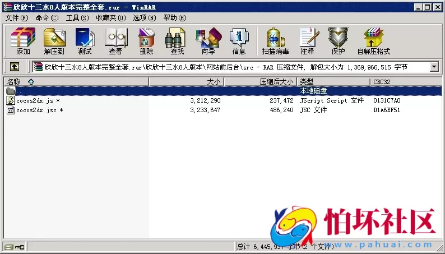
Task: Click the key icon in status bar
Action: pyautogui.click(x=20, y=247)
